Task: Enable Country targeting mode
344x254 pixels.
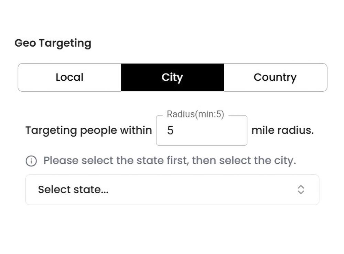Action: [275, 77]
